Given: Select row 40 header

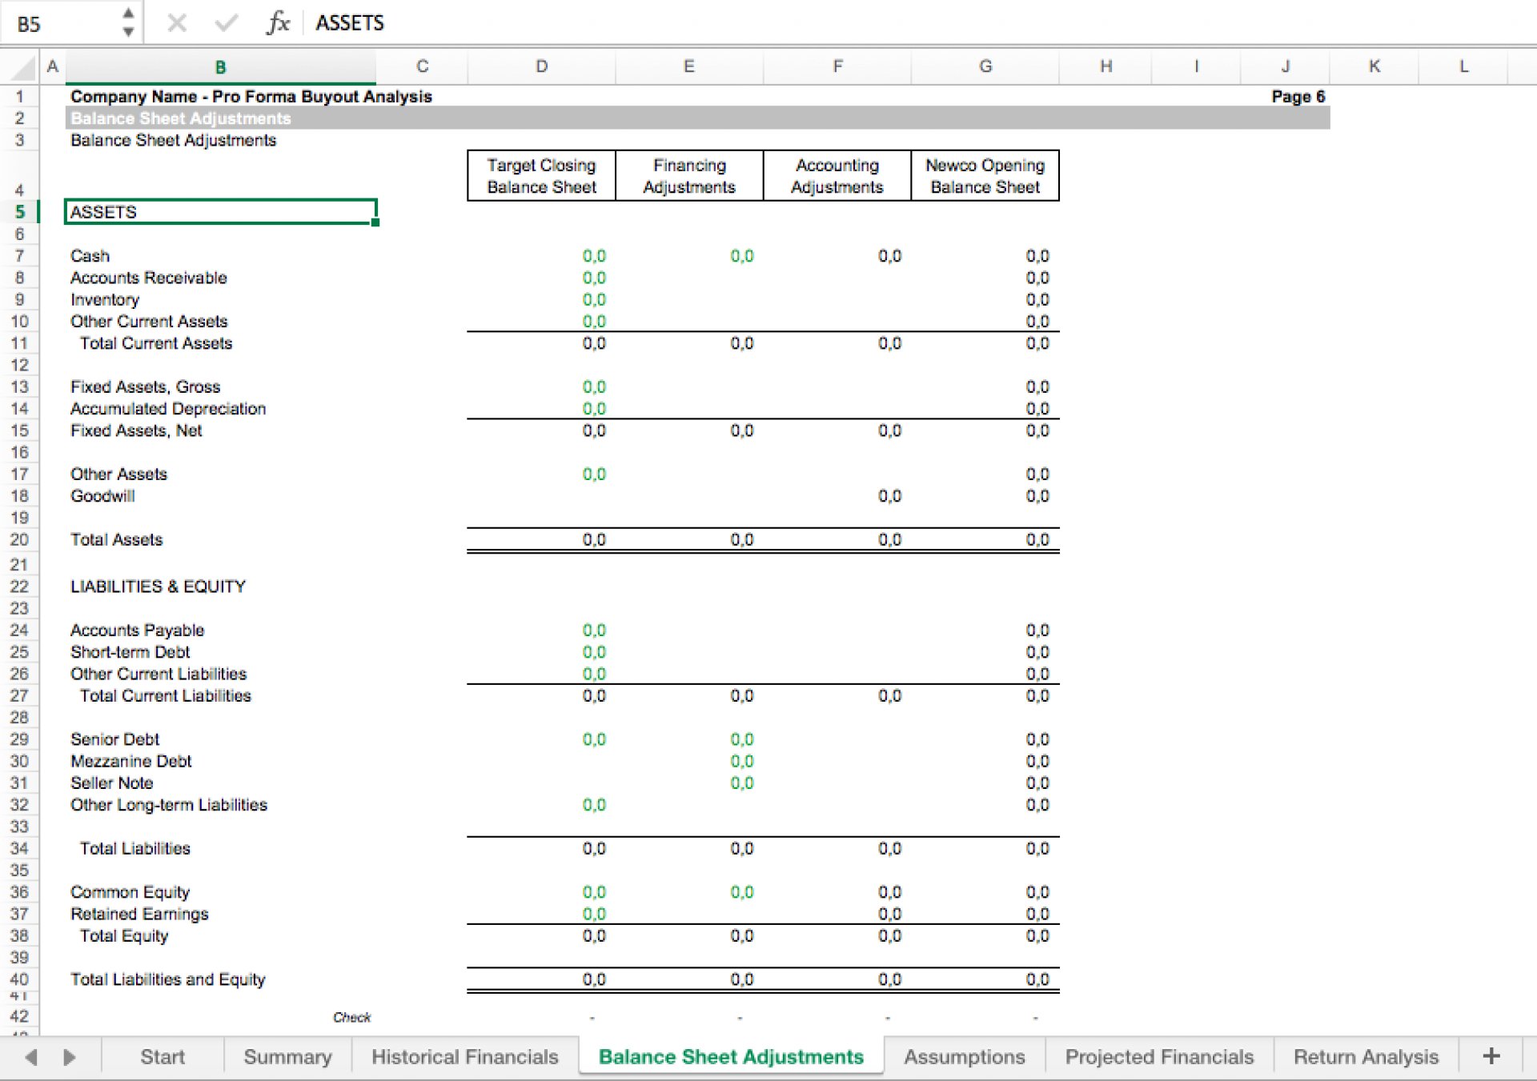Looking at the screenshot, I should (x=19, y=979).
